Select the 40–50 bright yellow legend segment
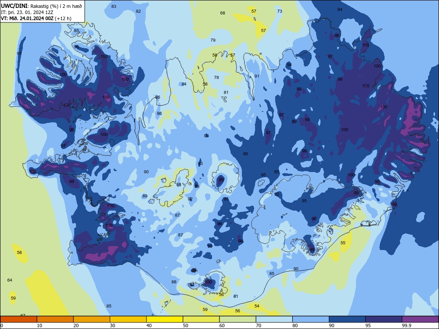439x329 pixels. pos(165,319)
